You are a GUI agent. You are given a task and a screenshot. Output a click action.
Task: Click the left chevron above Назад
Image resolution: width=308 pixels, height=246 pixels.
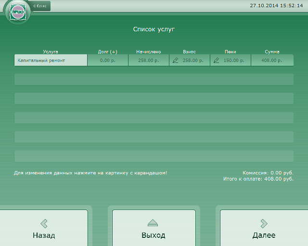[44, 223]
